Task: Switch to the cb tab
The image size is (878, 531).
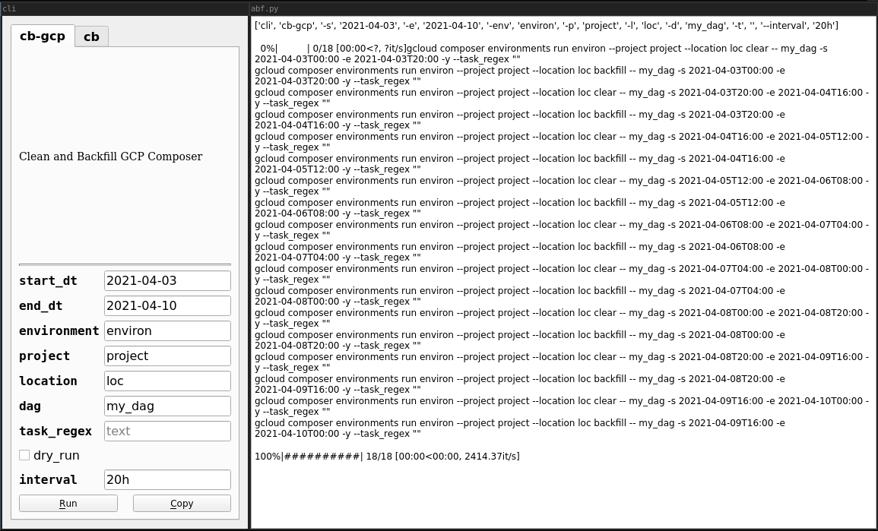Action: click(x=91, y=36)
